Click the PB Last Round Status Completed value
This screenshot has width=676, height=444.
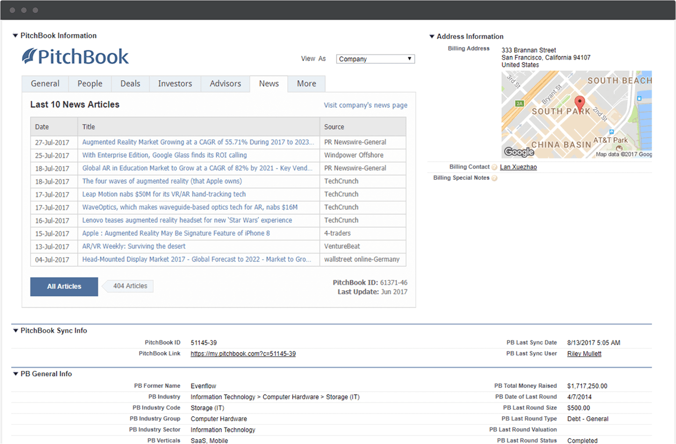[x=582, y=441]
